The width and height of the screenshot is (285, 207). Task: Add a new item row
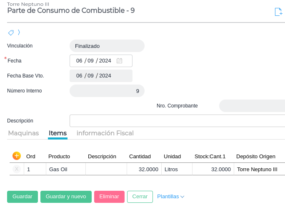pos(17,156)
